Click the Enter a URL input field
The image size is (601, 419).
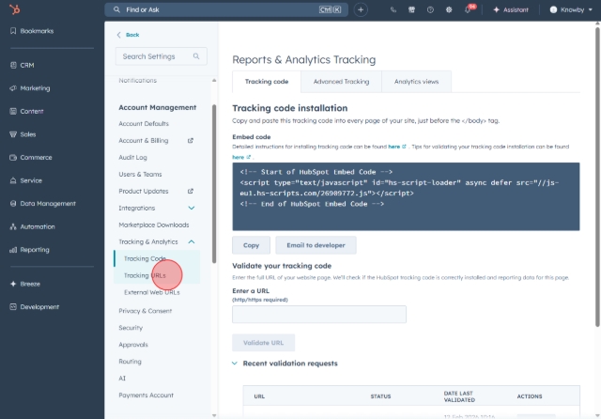(319, 315)
